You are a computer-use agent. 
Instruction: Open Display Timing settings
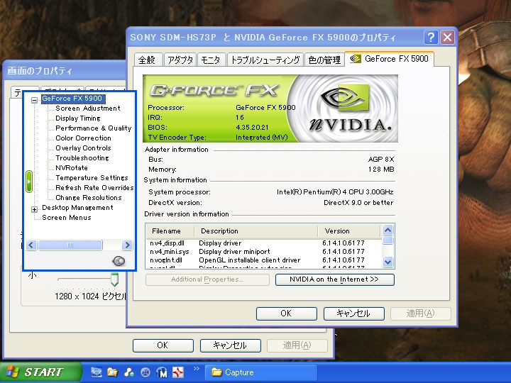pyautogui.click(x=78, y=118)
